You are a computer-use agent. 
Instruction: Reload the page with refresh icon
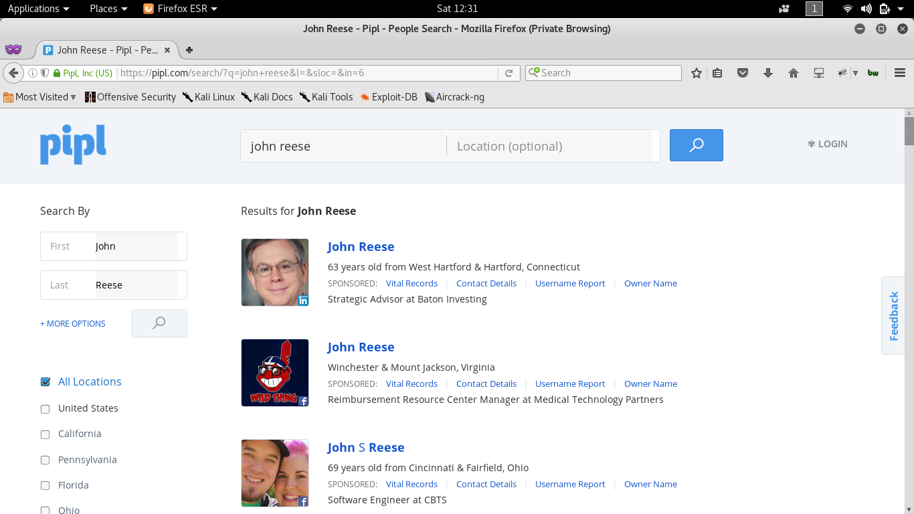[x=509, y=73]
